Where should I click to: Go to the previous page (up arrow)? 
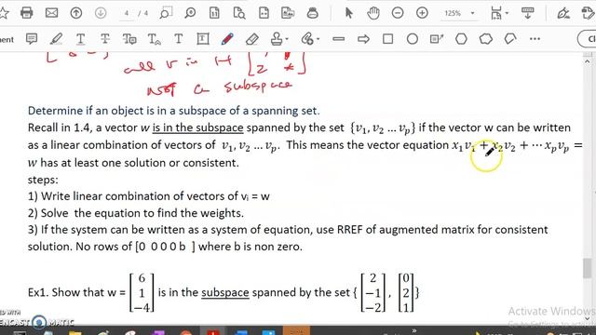[x=76, y=13]
